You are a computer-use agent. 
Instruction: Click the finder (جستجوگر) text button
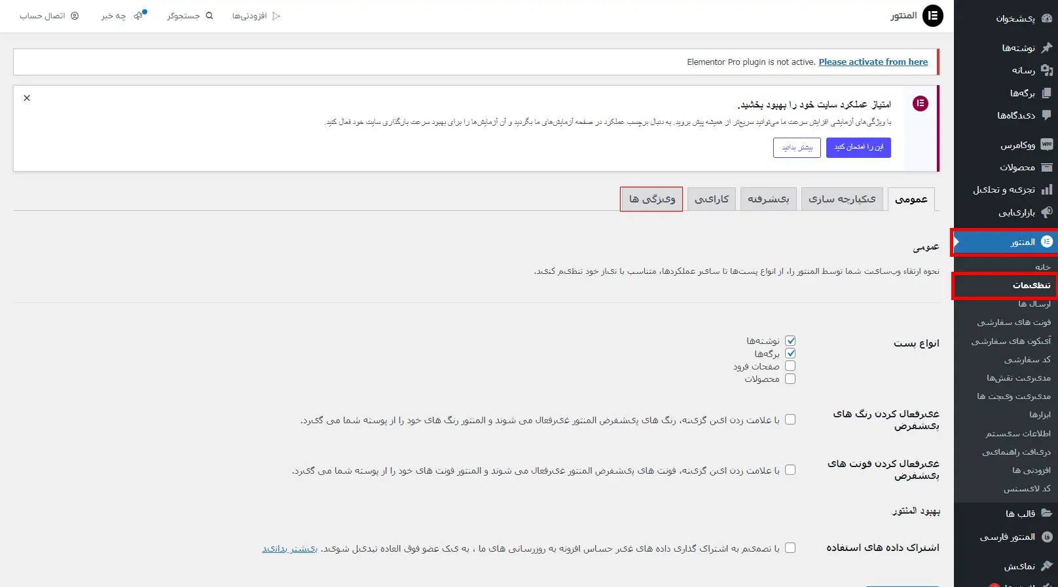pos(183,16)
